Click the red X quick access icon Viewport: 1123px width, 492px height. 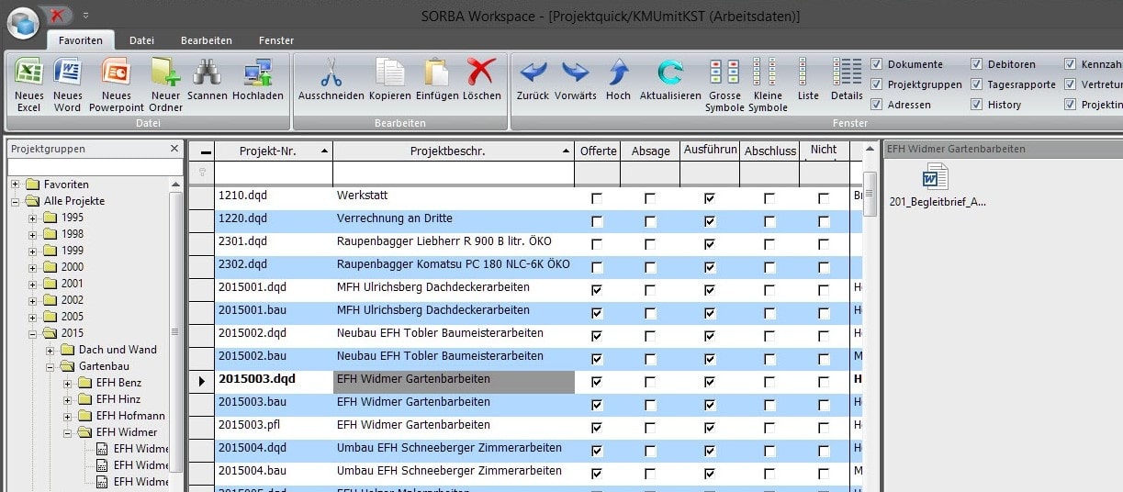pos(57,16)
